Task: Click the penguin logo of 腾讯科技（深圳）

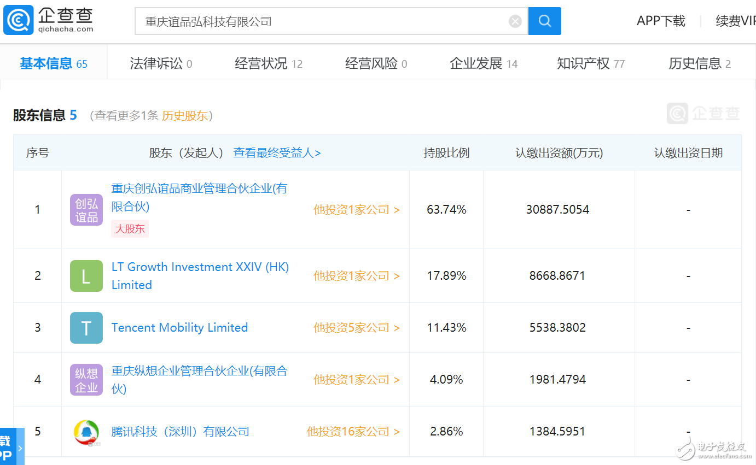Action: (86, 431)
